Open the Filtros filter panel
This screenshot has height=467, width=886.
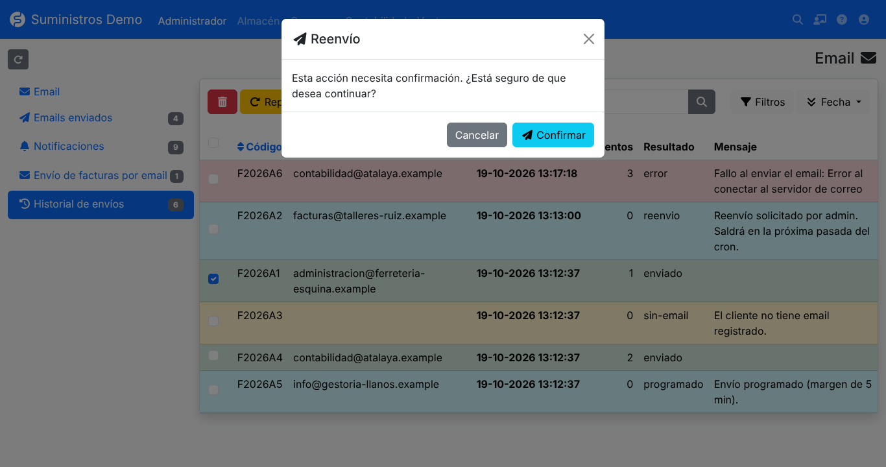762,102
